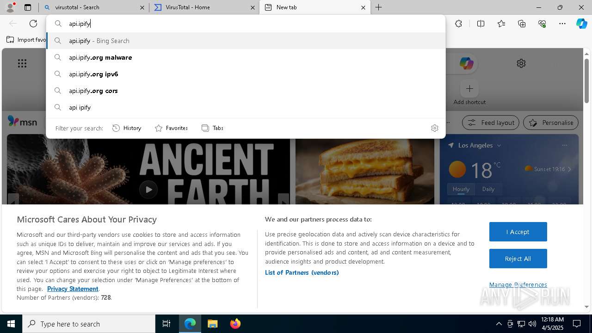Open the tab actions menu icon
The image size is (592, 333).
(x=28, y=7)
